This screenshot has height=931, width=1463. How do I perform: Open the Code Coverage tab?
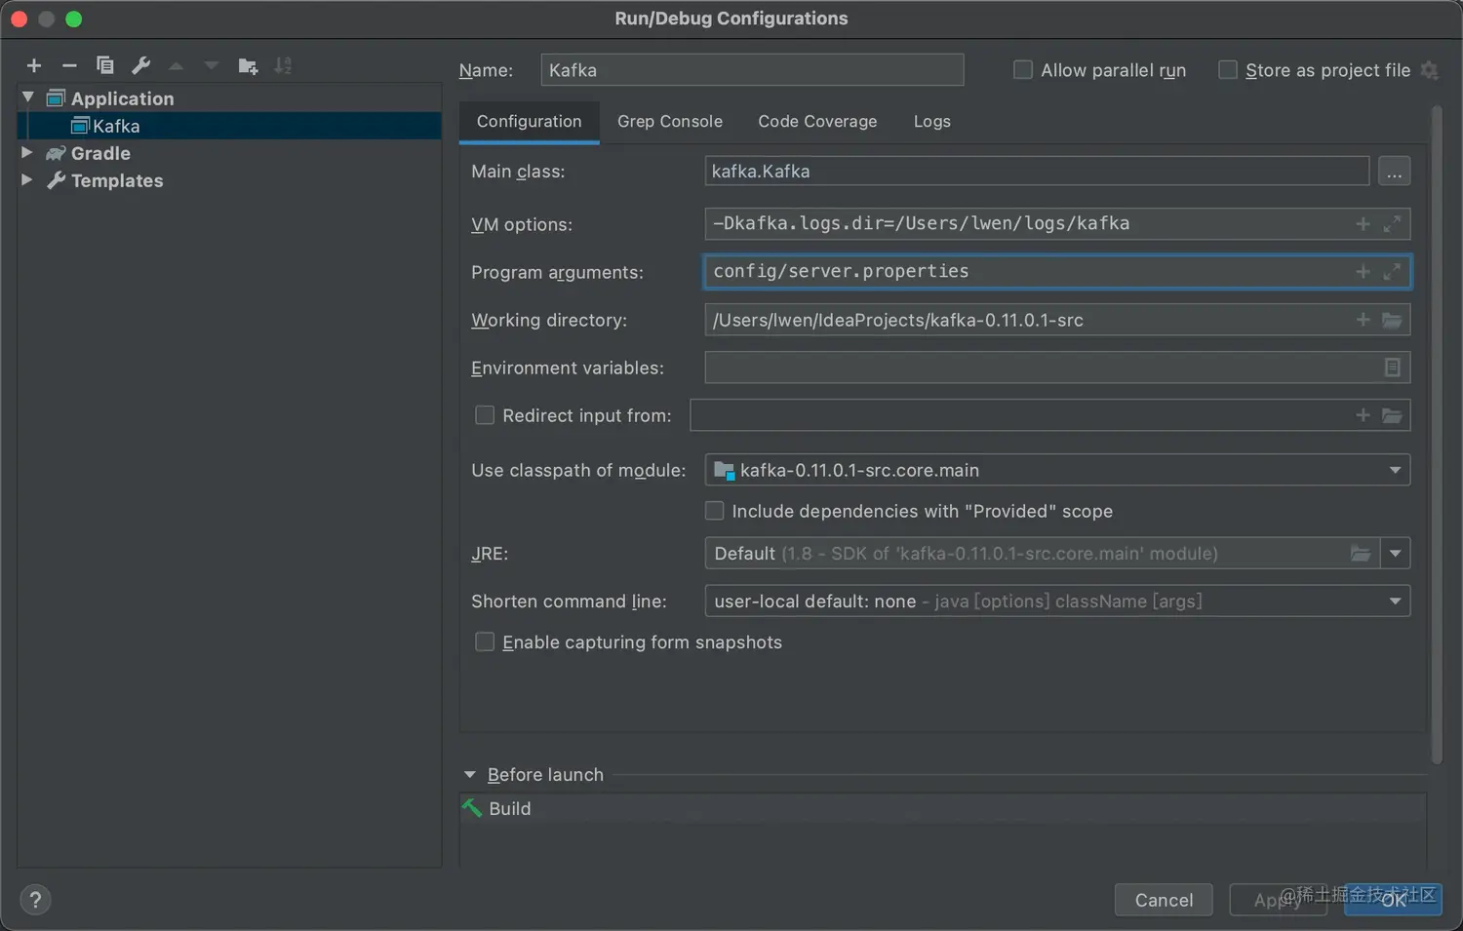click(x=817, y=122)
